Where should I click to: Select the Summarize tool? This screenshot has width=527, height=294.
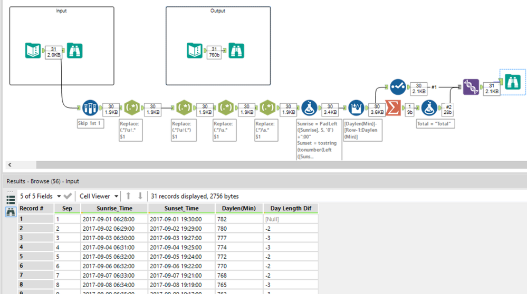tap(393, 108)
